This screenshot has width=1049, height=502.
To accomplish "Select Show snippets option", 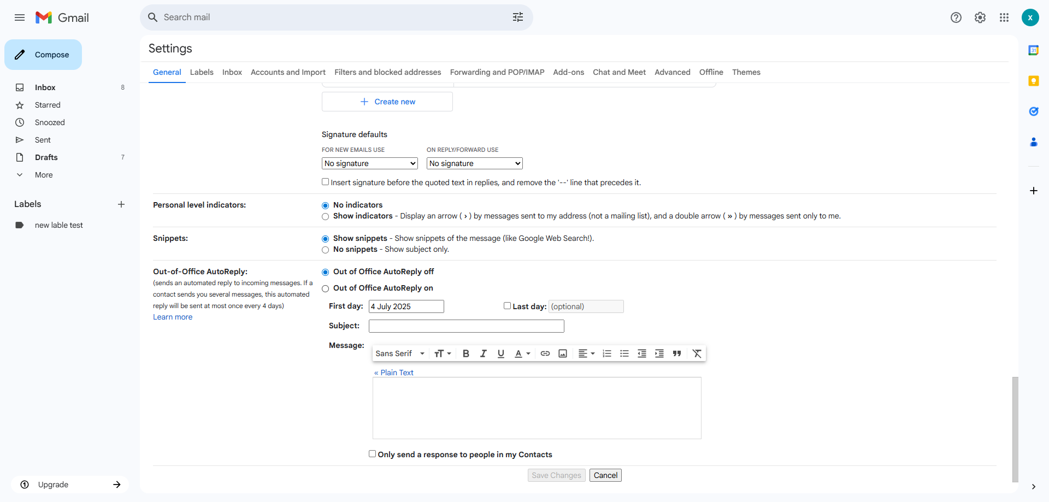I will point(326,239).
